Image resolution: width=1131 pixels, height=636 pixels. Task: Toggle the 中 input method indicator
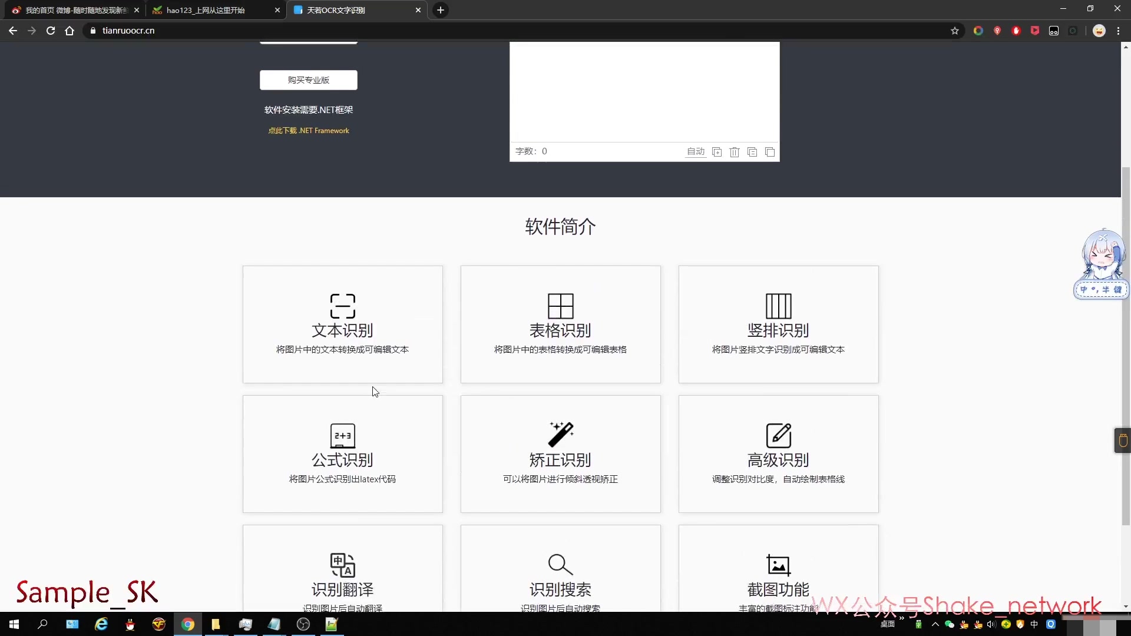click(1034, 624)
